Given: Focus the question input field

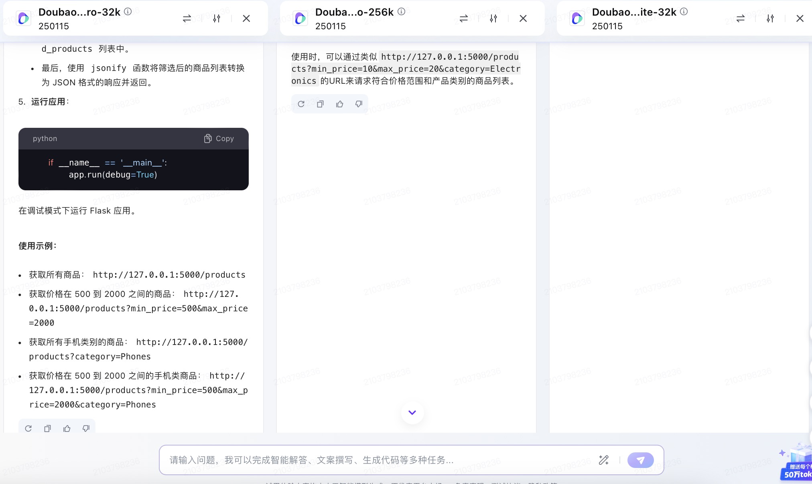Looking at the screenshot, I should point(377,460).
